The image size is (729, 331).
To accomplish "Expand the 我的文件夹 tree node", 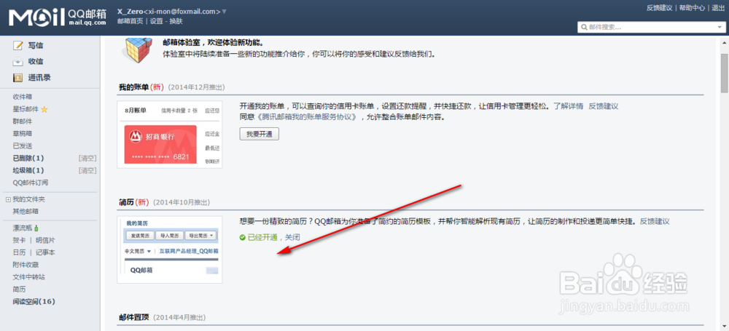I will (x=8, y=199).
